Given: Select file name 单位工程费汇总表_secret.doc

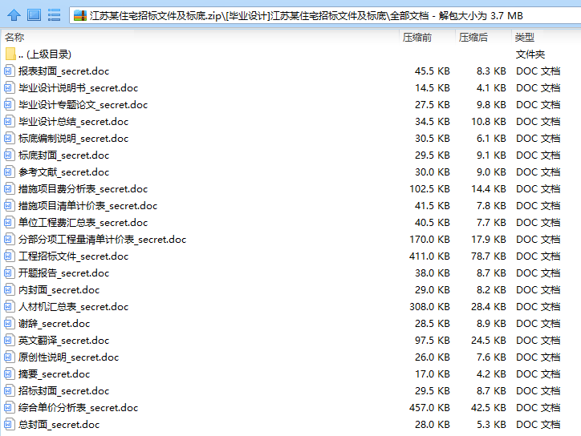Looking at the screenshot, I should (x=83, y=223).
